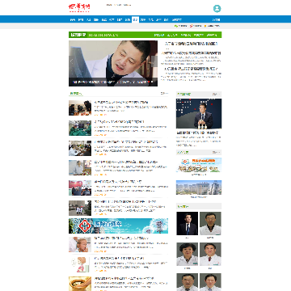Open thumbnail of elderly man in white coat
Screen dimensions: 291x291
[80, 168]
